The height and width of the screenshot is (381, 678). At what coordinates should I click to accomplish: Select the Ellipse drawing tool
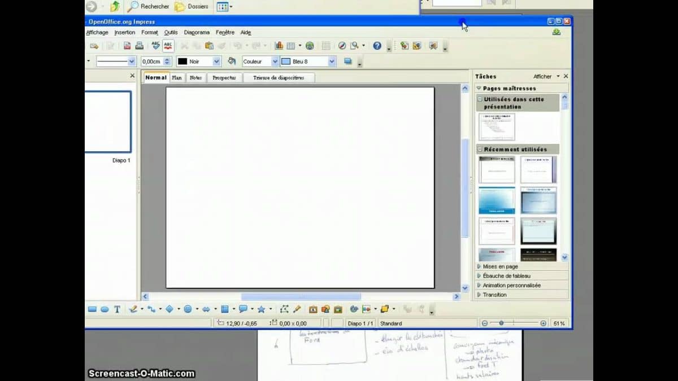click(105, 309)
